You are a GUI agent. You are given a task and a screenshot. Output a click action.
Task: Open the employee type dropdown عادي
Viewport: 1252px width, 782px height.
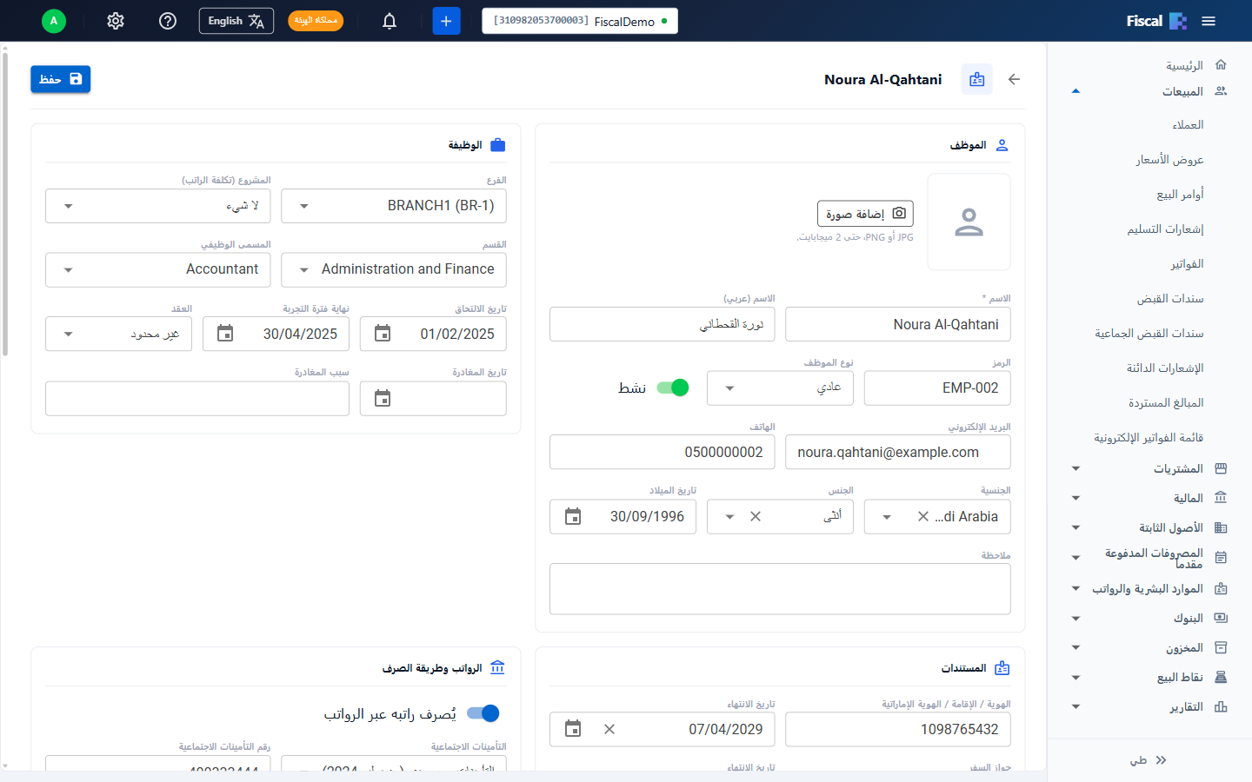point(780,388)
